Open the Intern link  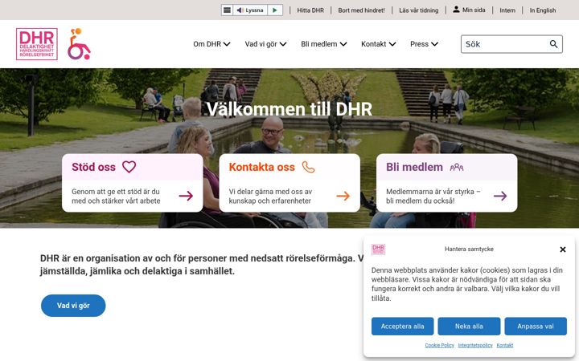pyautogui.click(x=507, y=10)
